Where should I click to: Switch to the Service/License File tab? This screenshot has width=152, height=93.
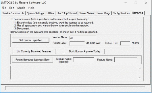pos(13,13)
